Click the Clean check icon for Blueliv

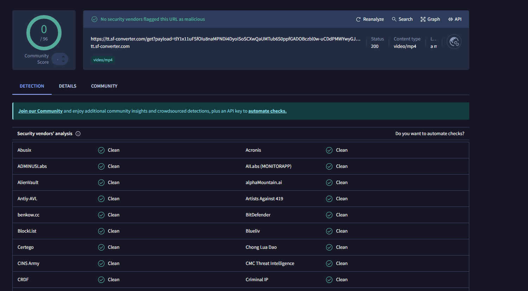click(x=329, y=231)
